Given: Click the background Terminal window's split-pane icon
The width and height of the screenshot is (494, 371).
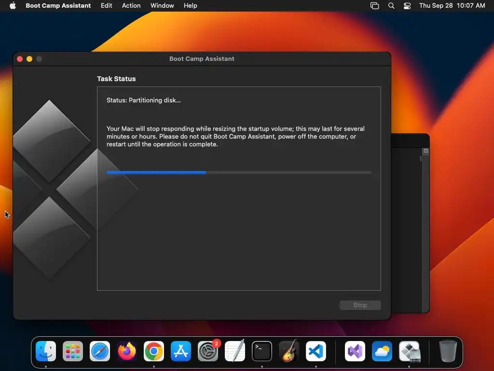Looking at the screenshot, I should click(426, 151).
